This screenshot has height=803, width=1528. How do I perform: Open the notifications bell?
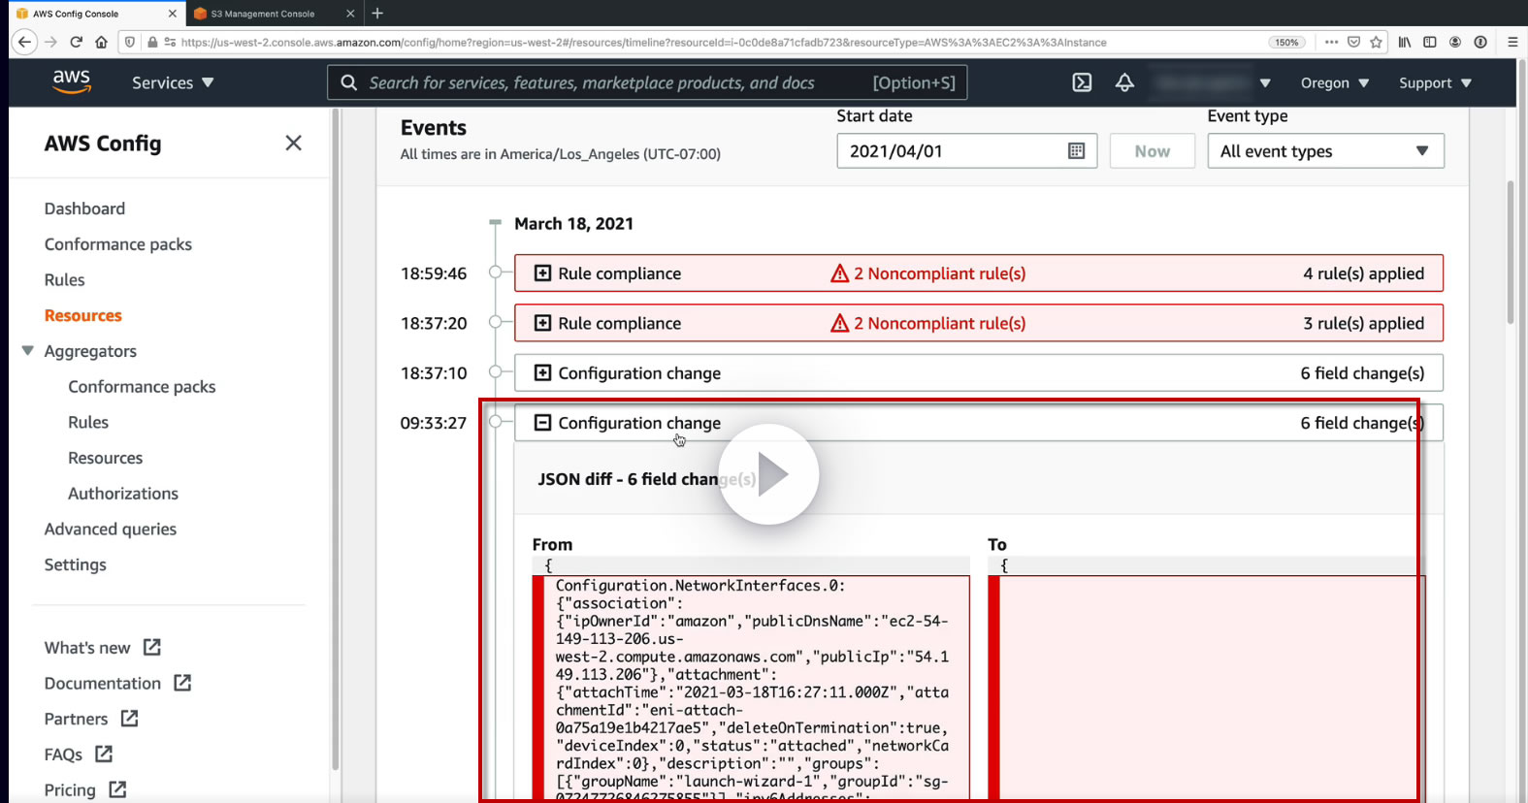pyautogui.click(x=1124, y=82)
